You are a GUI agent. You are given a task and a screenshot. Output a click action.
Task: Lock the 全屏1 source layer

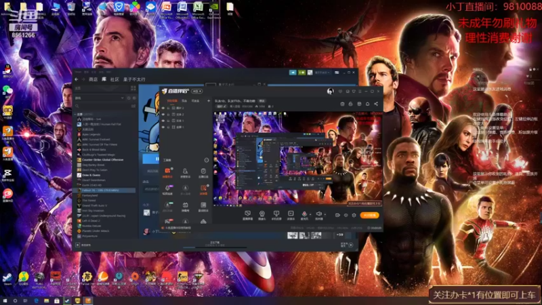click(168, 127)
